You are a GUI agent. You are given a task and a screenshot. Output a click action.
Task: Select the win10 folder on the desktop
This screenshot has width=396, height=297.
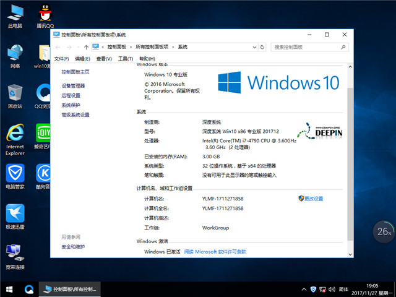(43, 56)
